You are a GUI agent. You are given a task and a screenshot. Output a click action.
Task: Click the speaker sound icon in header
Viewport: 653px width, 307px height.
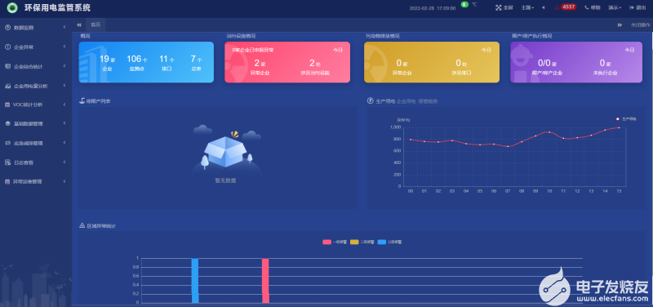544,7
